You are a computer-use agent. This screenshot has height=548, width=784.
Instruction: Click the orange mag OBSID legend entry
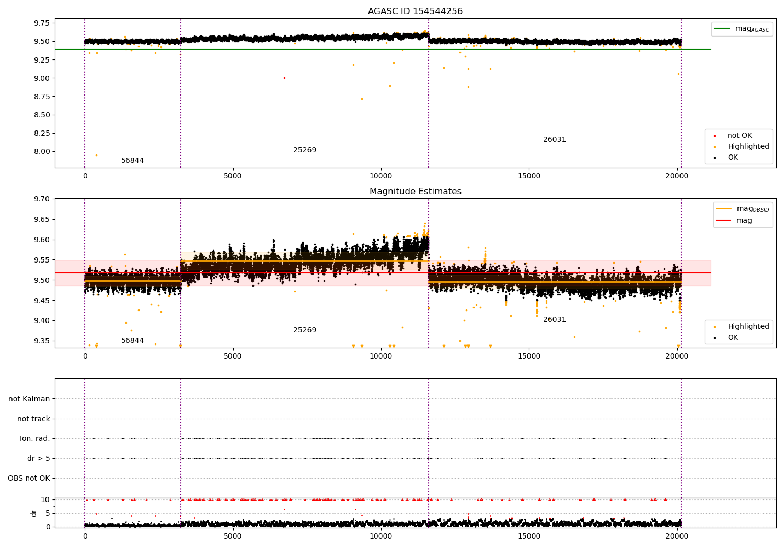(x=743, y=209)
